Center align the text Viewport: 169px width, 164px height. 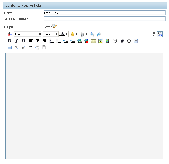[x=38, y=41]
